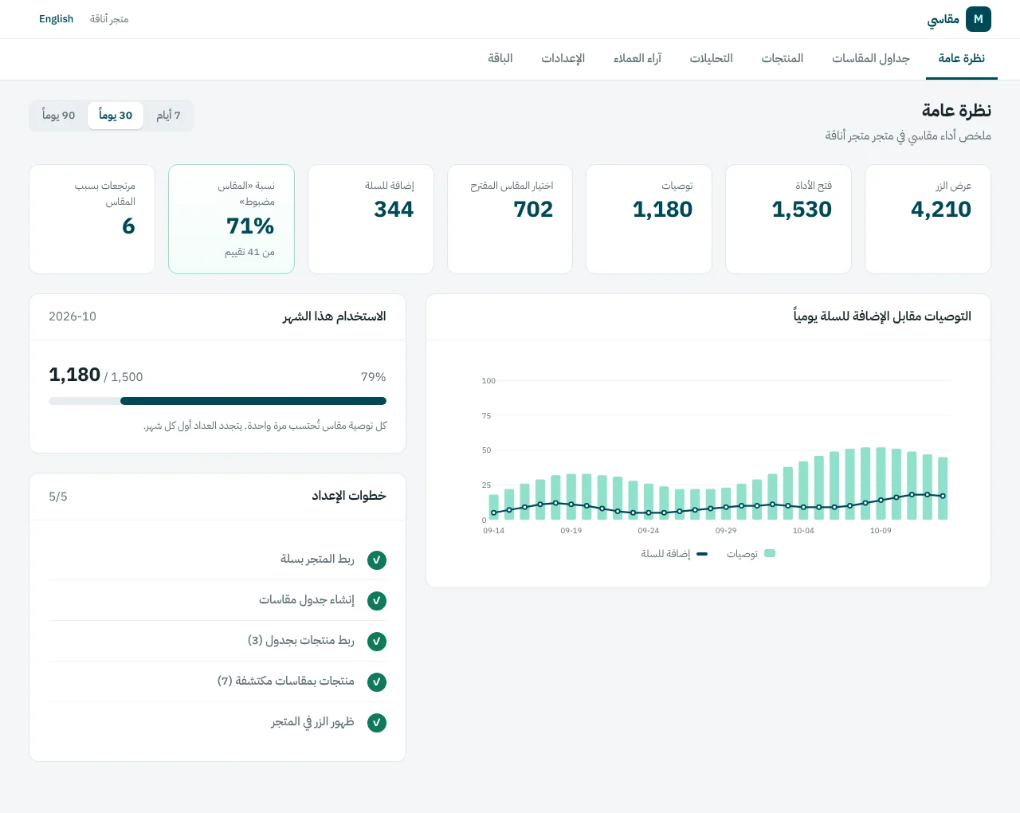Open the مرتجعات بسبب المقاس card

tap(92, 219)
